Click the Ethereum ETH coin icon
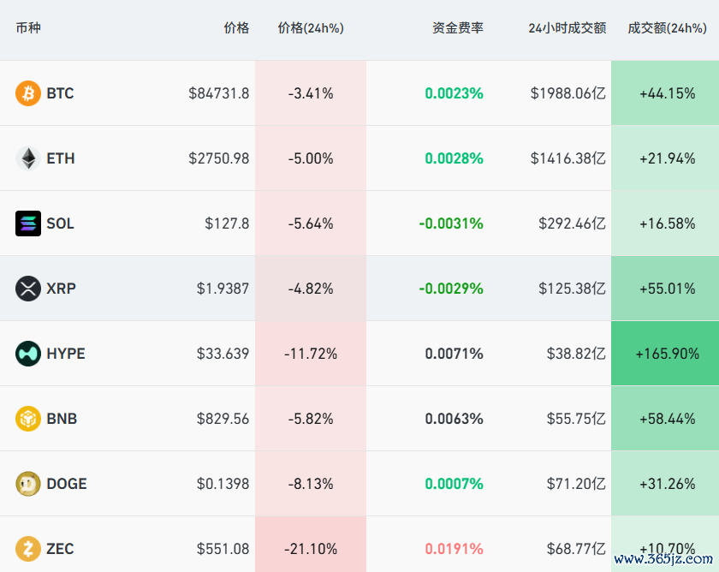This screenshot has width=719, height=572. 28,158
